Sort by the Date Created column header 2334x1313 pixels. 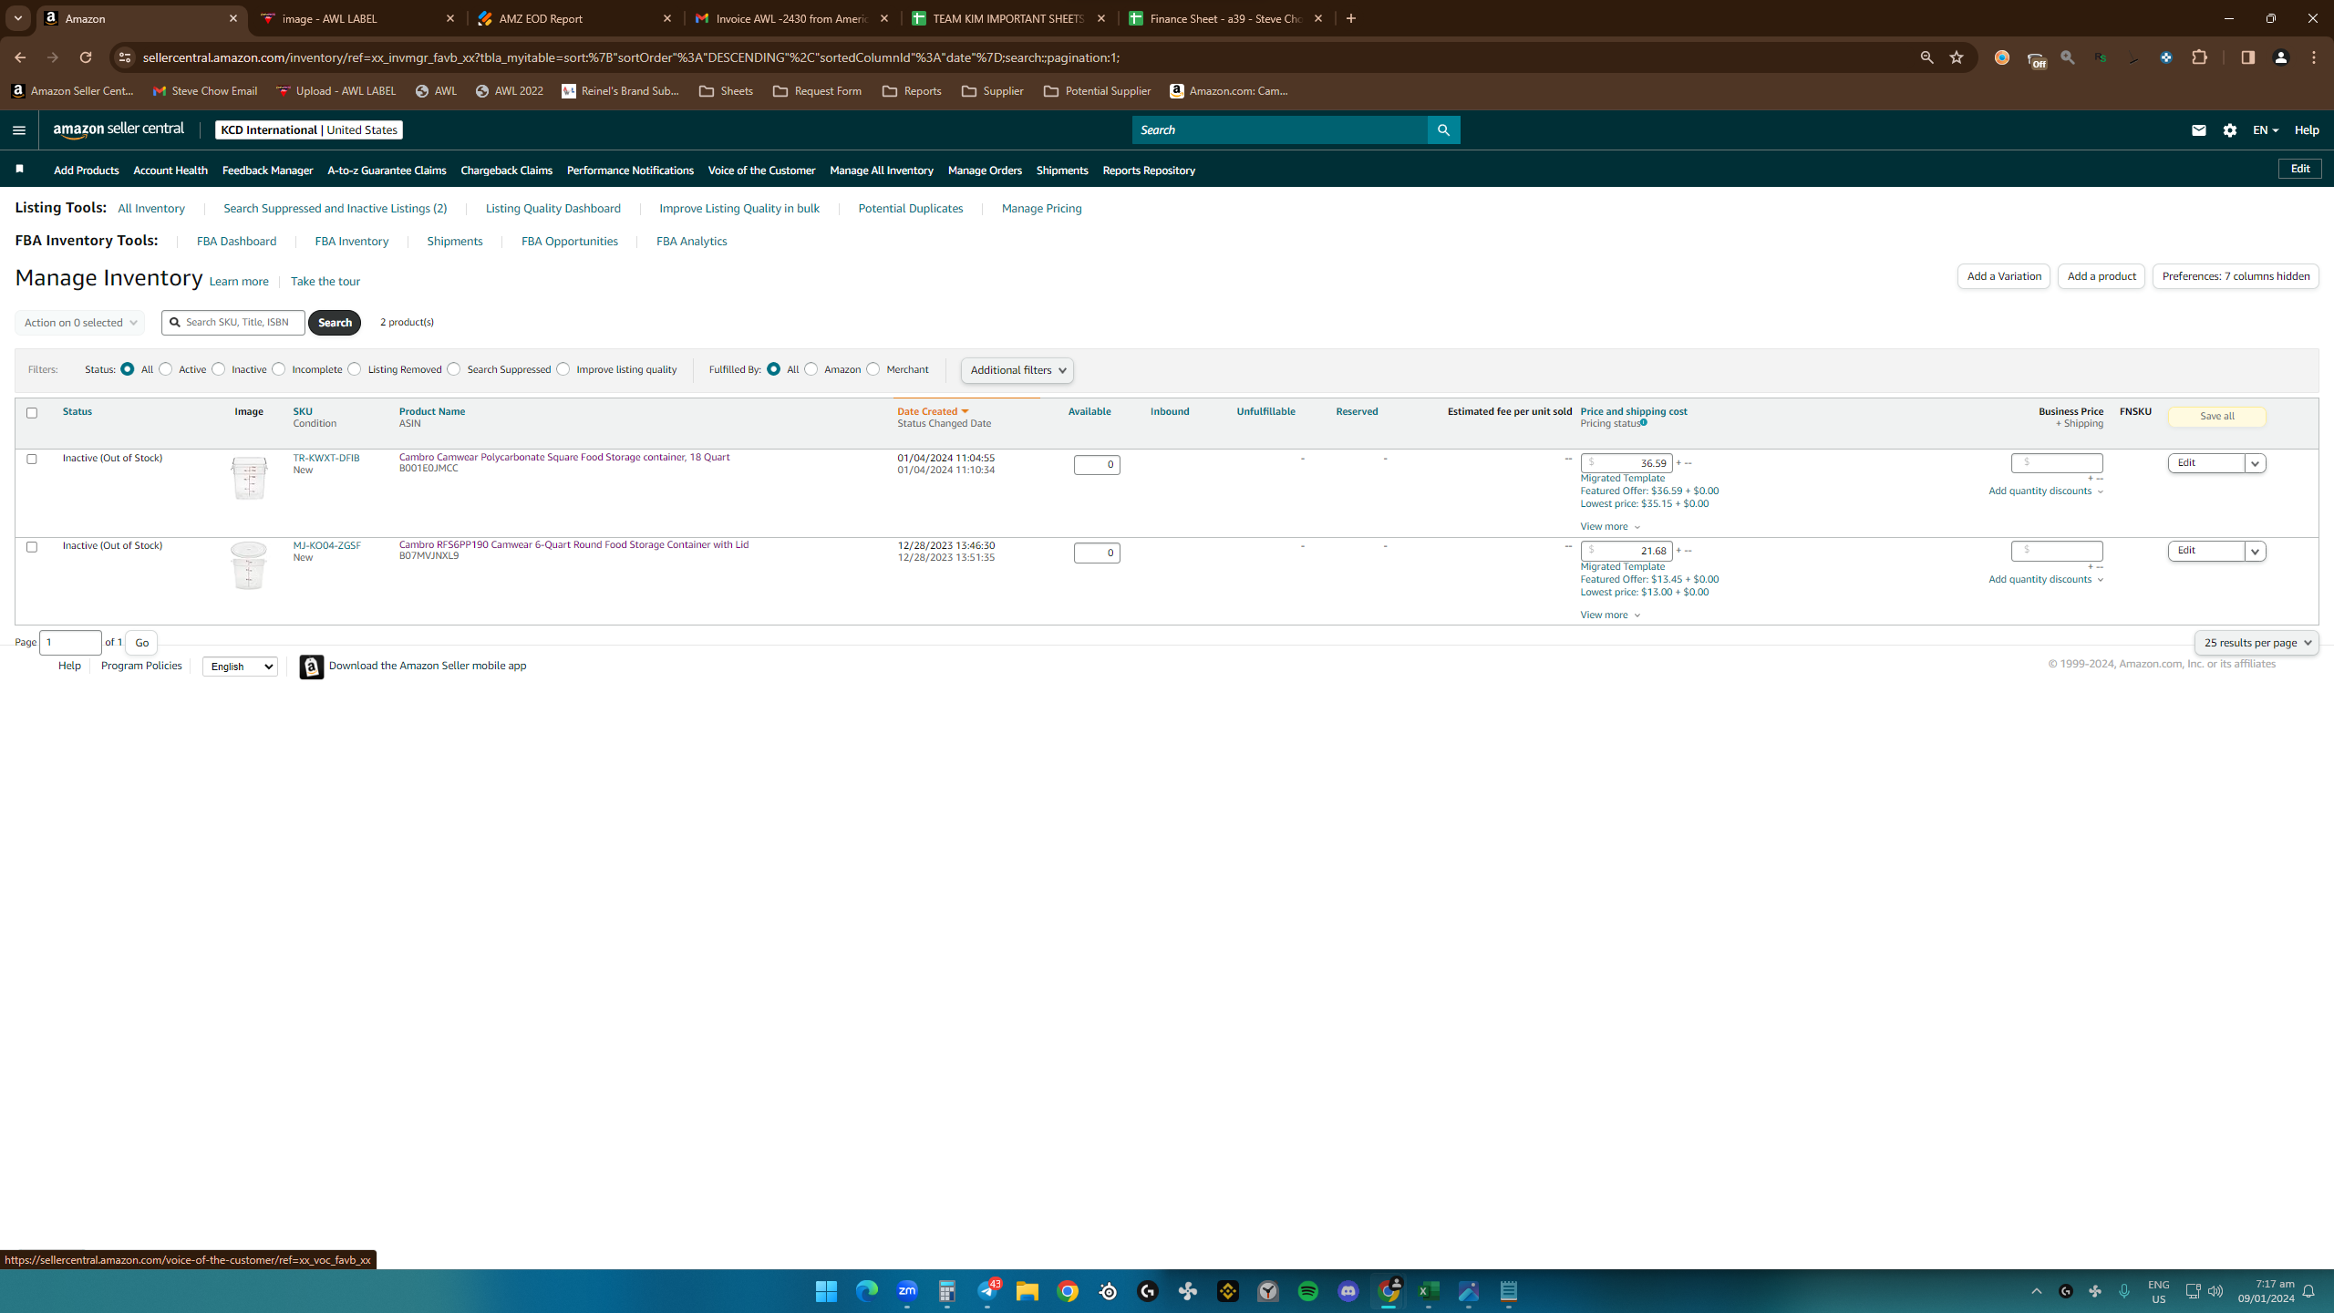click(x=933, y=411)
